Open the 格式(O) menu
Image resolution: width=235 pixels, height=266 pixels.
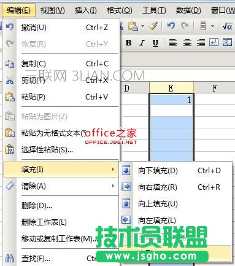[120, 10]
